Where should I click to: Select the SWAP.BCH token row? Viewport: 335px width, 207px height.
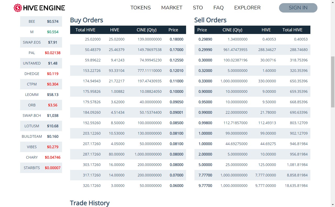[x=41, y=116]
